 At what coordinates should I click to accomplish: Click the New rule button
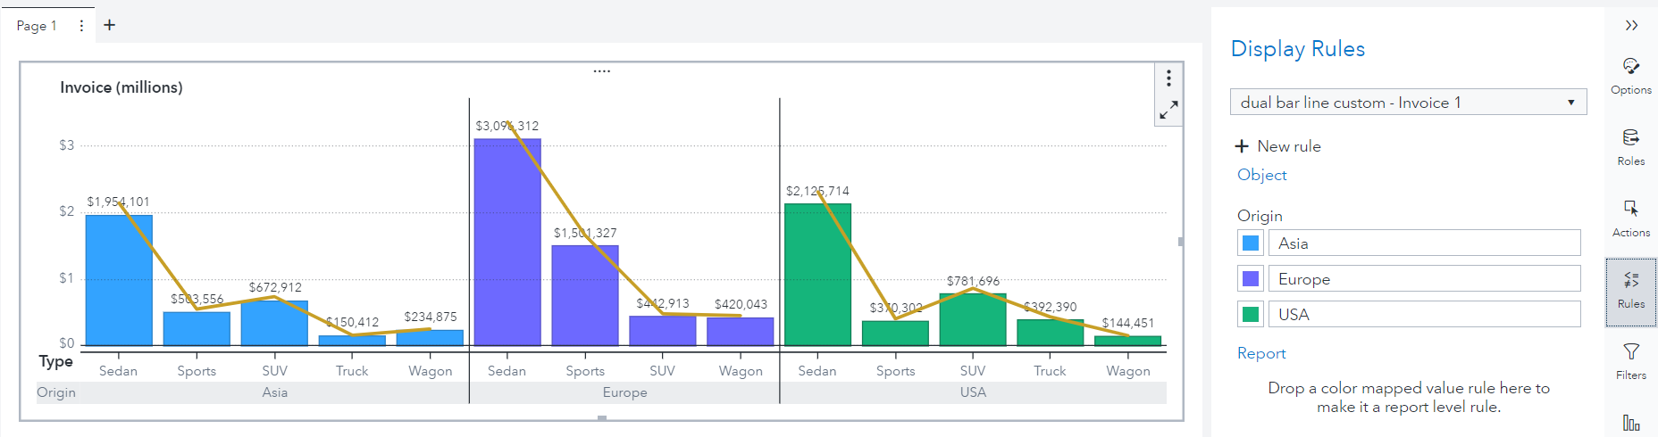click(x=1278, y=146)
